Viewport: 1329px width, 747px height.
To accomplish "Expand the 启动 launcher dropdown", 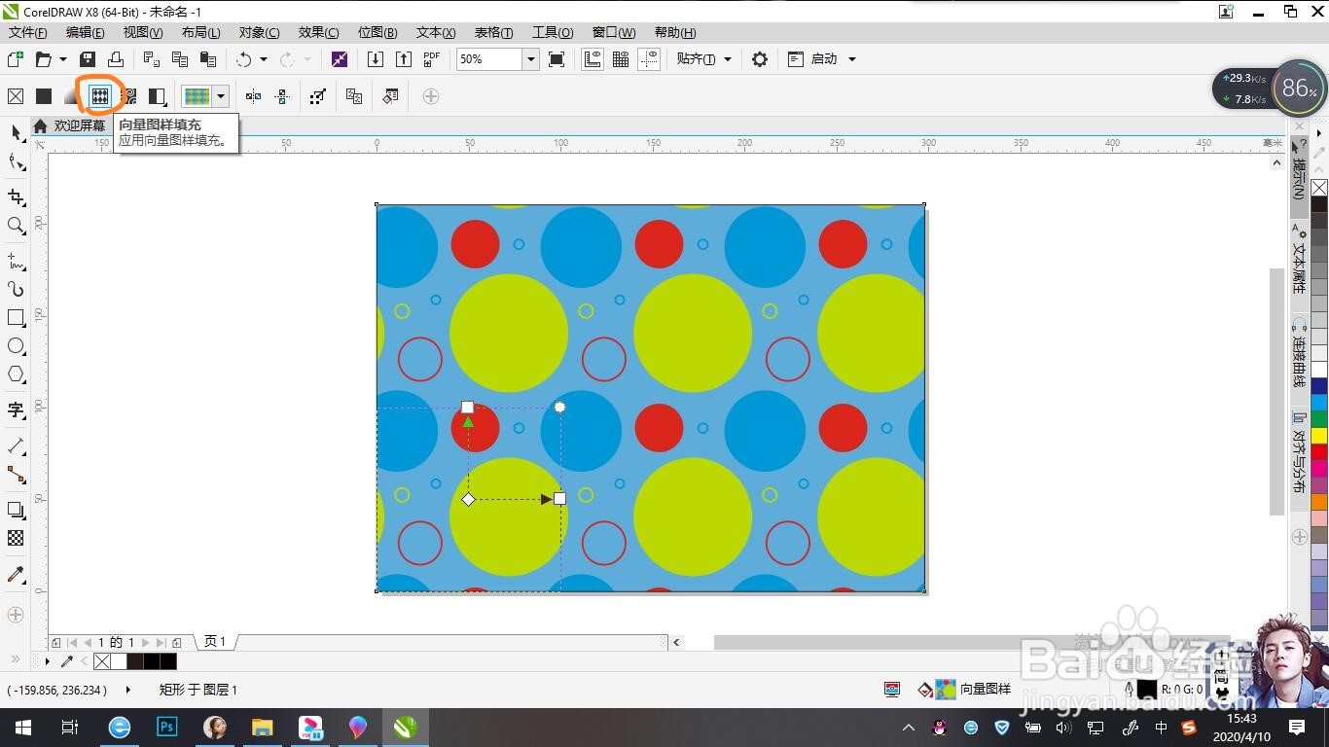I will (x=852, y=59).
